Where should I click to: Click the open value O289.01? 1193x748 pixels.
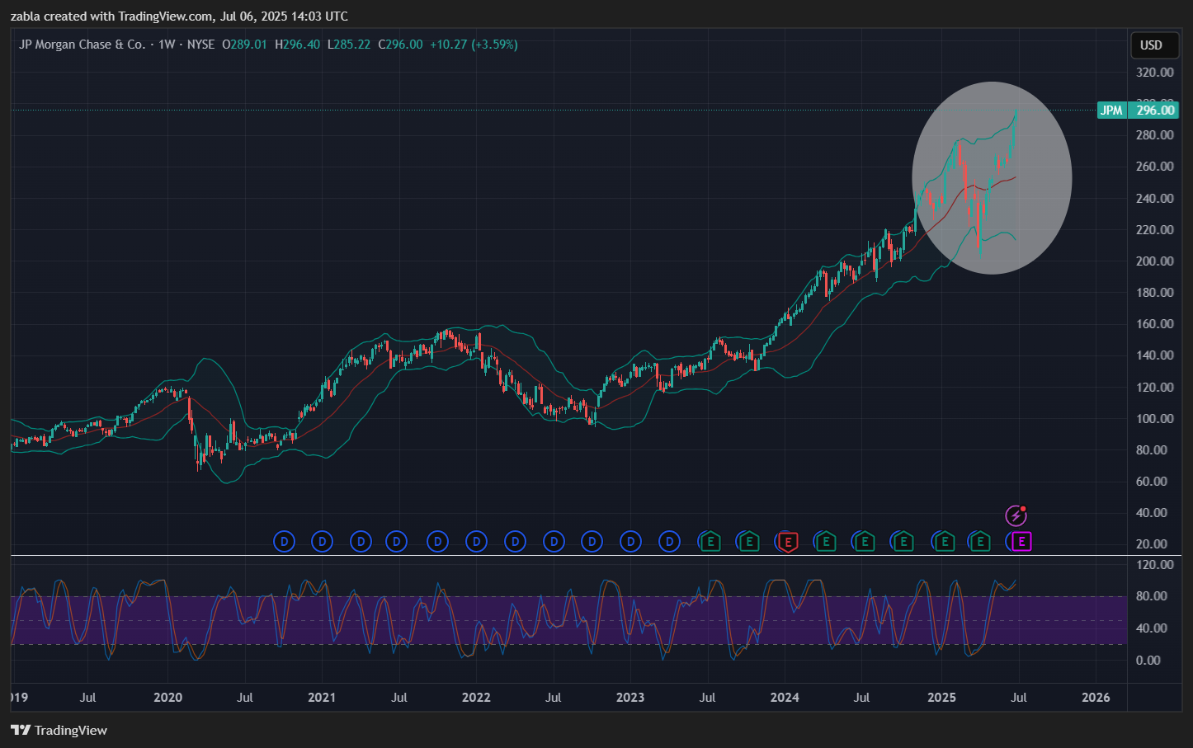(x=245, y=45)
